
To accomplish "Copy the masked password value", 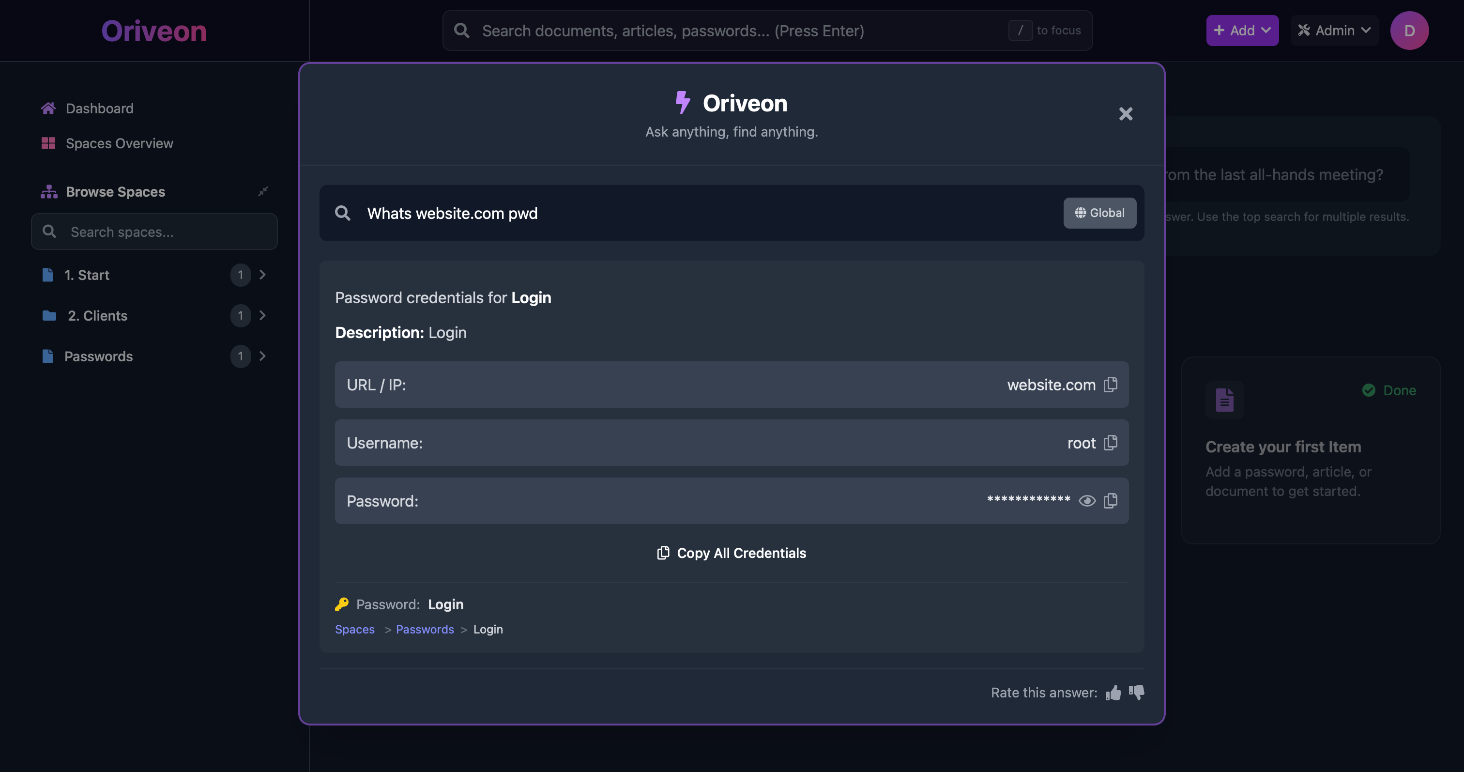I will (1110, 501).
